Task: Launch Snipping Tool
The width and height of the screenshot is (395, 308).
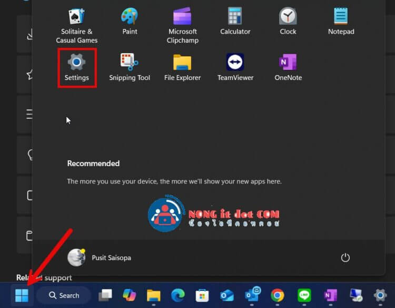Action: pos(130,67)
